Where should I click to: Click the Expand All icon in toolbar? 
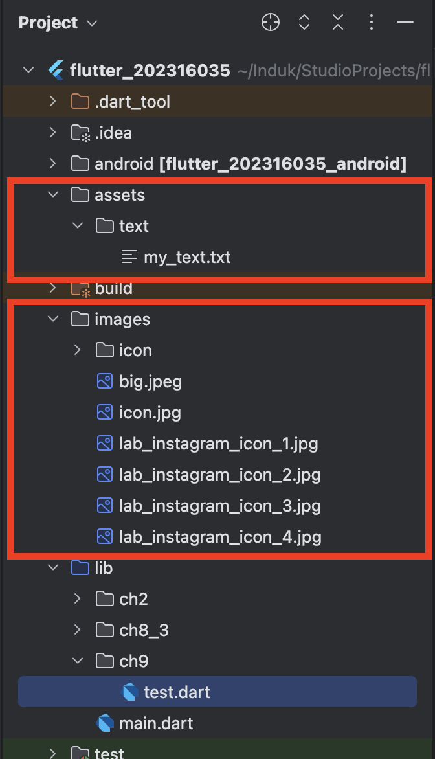click(x=304, y=22)
